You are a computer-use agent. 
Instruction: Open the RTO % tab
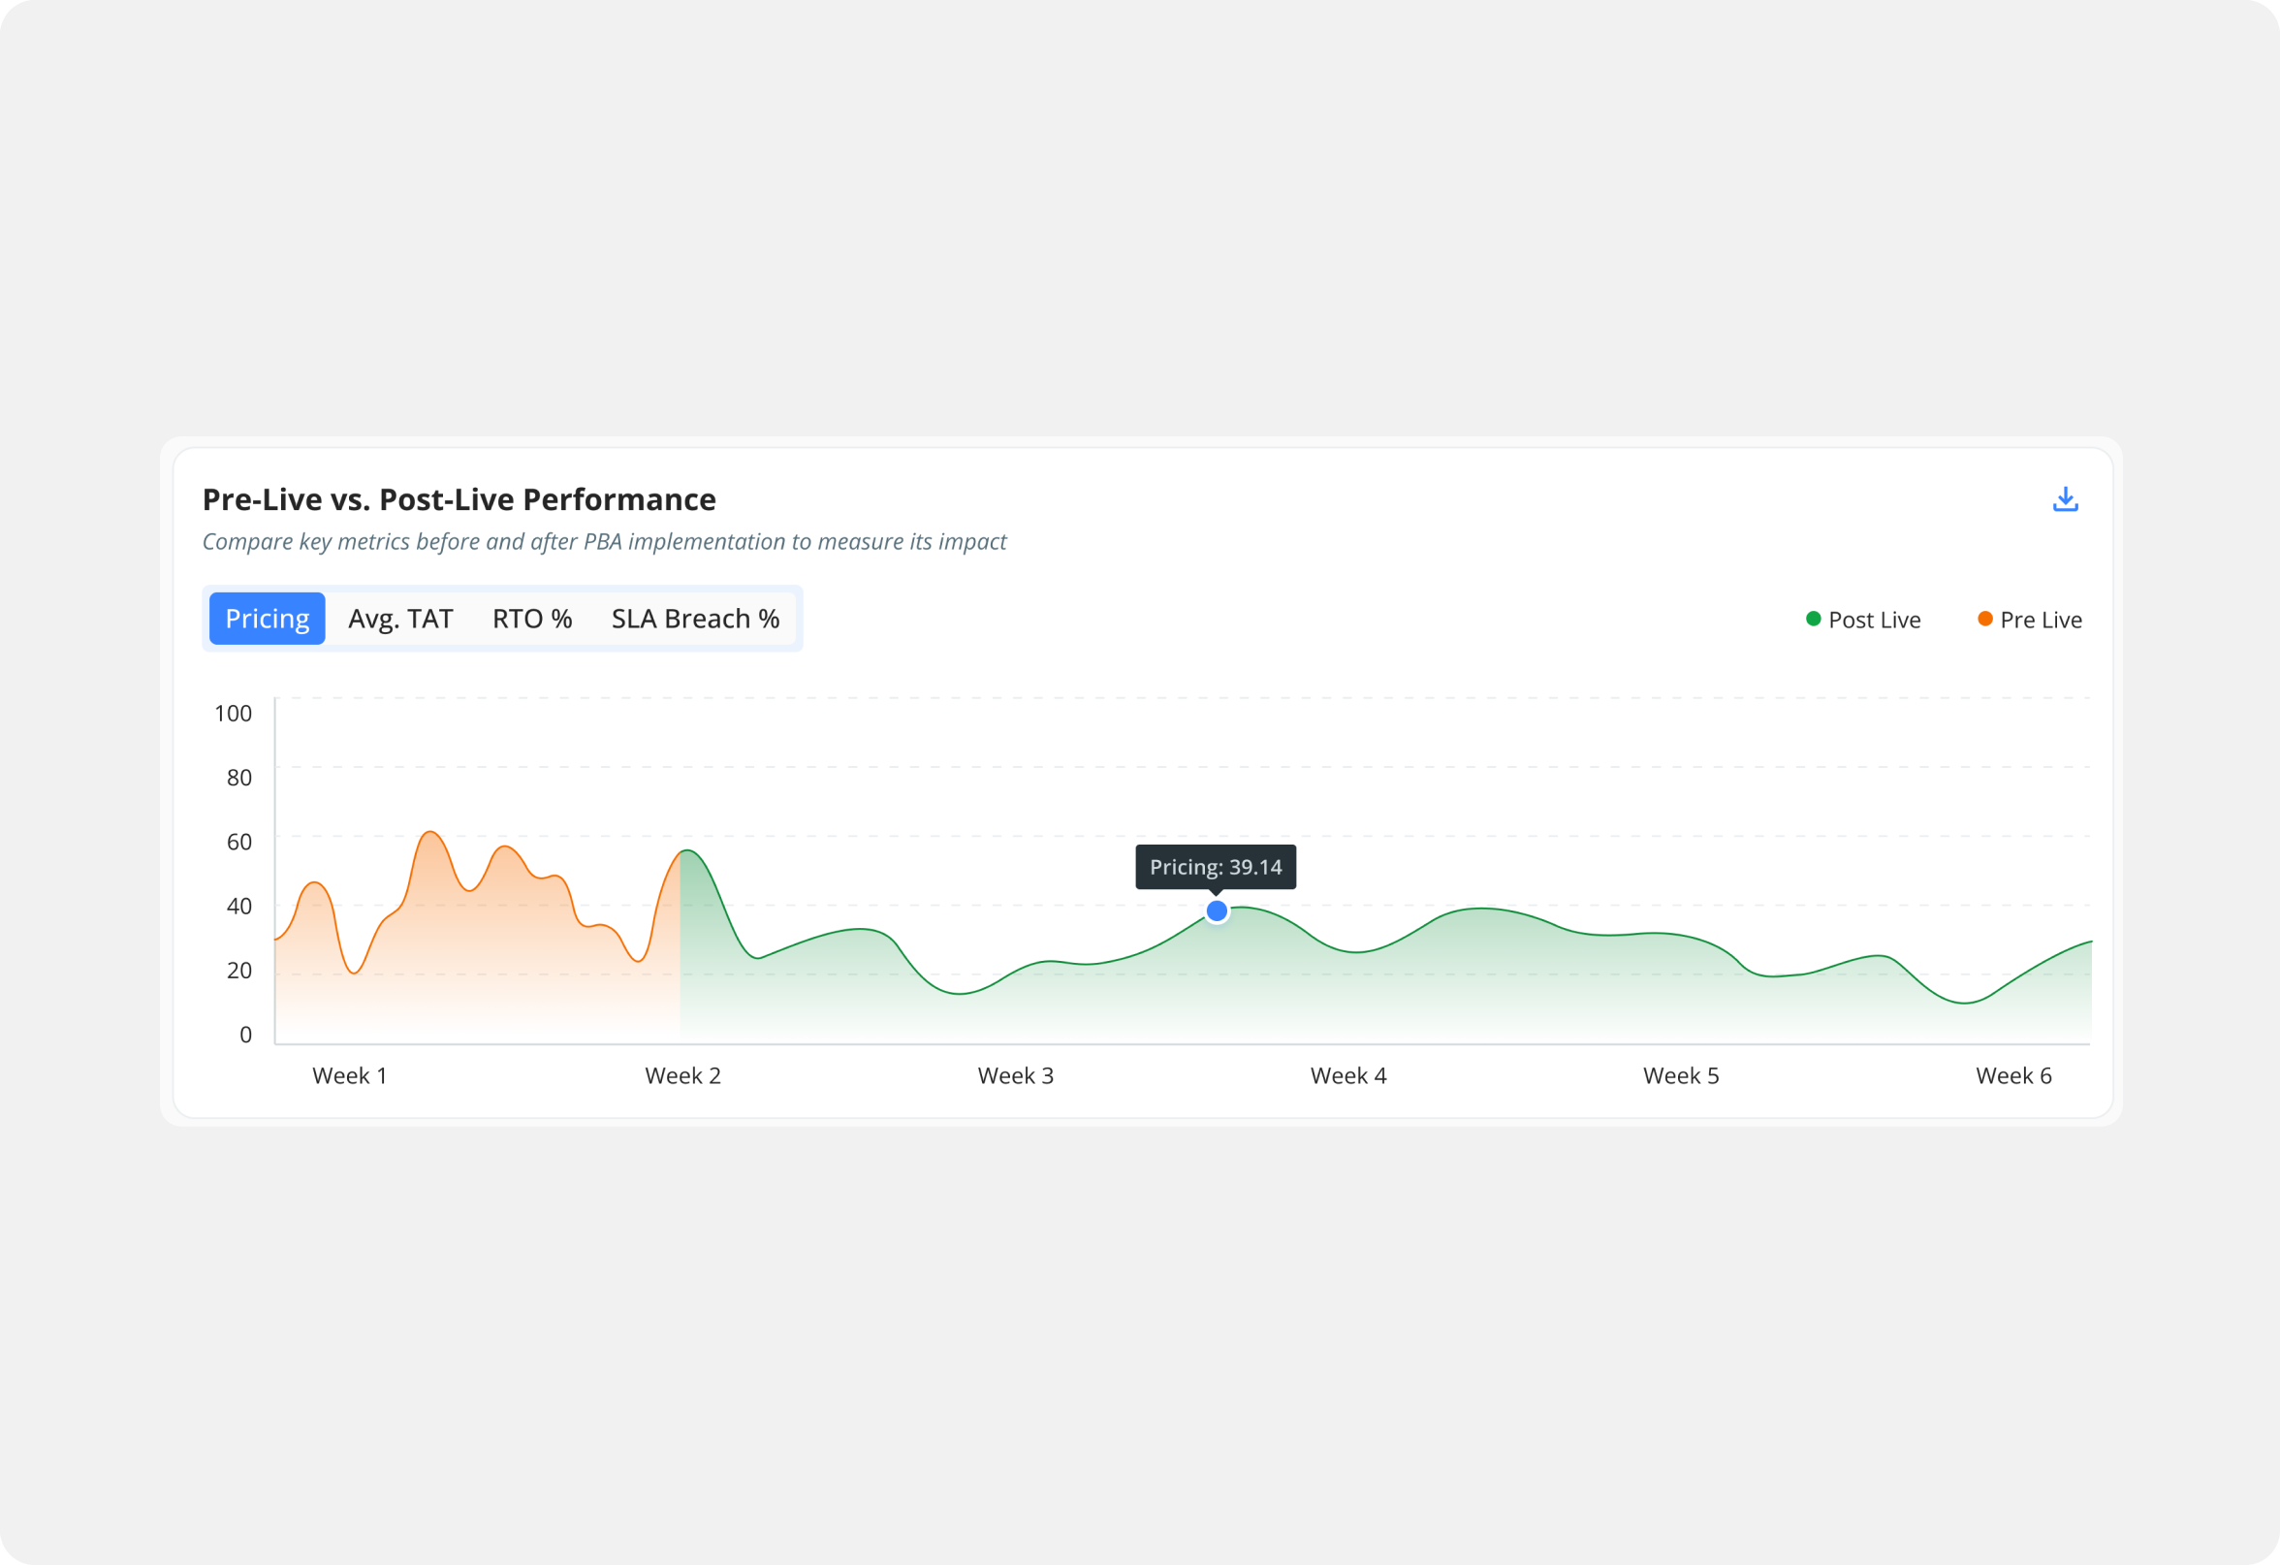coord(532,619)
